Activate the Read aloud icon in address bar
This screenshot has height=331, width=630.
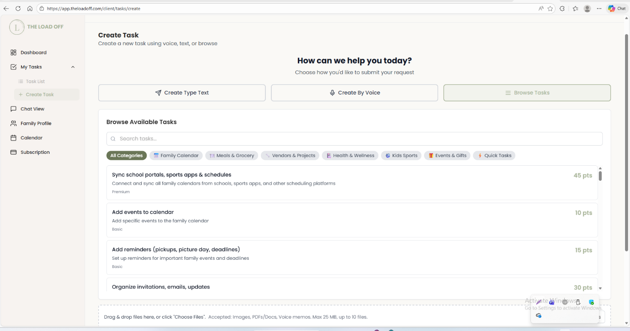click(541, 9)
